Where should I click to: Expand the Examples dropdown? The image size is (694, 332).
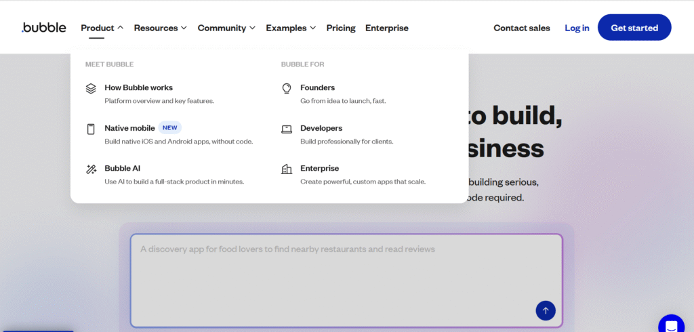[x=291, y=28]
